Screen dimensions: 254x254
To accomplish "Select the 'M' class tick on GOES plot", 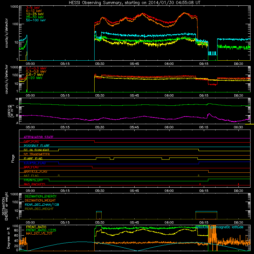I will [17, 99].
